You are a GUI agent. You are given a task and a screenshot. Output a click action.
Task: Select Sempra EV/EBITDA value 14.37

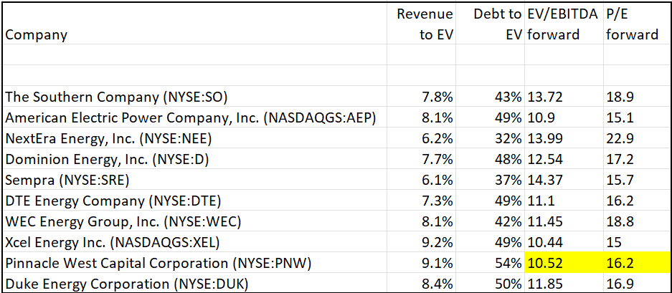click(564, 180)
